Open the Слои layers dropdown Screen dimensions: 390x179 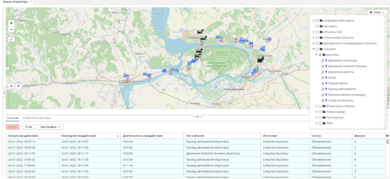click(377, 12)
